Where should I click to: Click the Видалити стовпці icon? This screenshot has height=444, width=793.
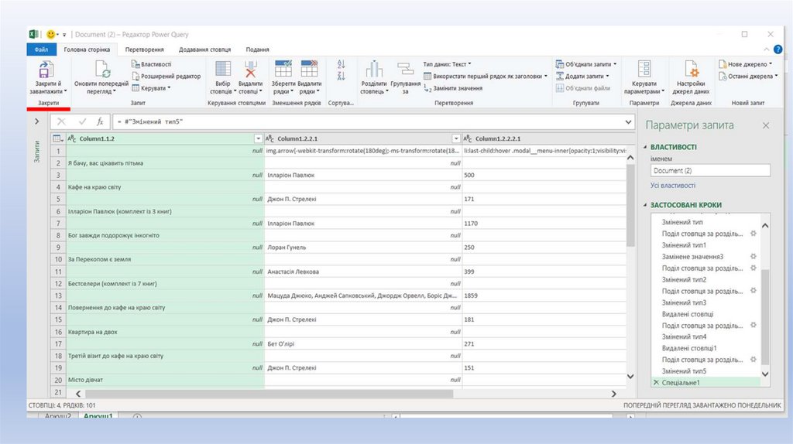pyautogui.click(x=249, y=70)
